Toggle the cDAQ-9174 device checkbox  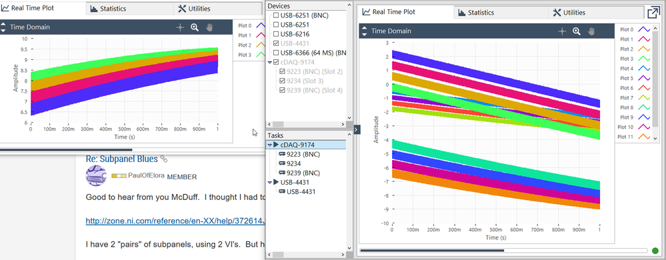[x=276, y=62]
